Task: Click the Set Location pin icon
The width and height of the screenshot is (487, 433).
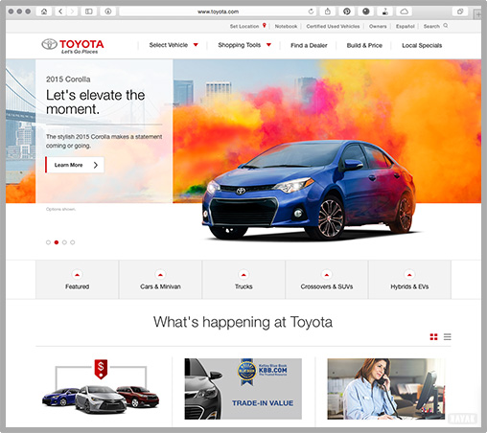Action: tap(265, 26)
